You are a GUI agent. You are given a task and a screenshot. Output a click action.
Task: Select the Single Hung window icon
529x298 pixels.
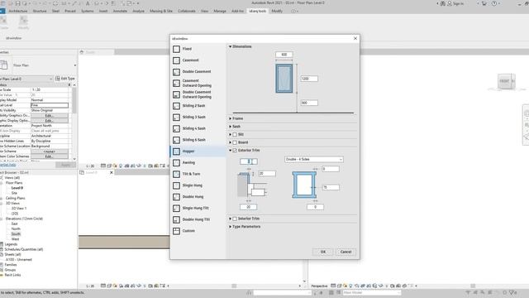coord(176,185)
